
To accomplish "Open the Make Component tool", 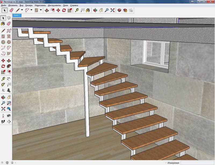I will (9, 18).
